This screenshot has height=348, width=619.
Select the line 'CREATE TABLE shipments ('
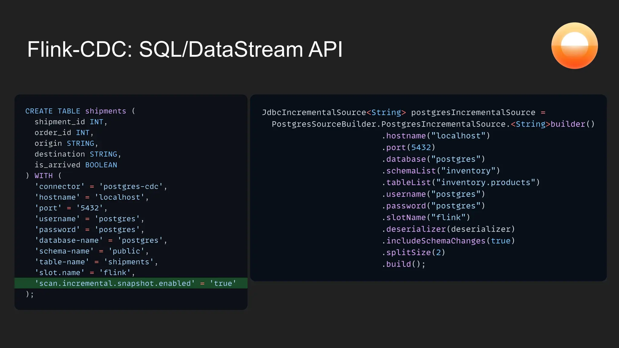80,111
